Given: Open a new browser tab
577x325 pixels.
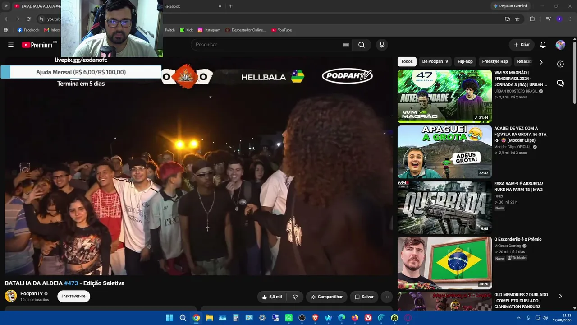Looking at the screenshot, I should (231, 6).
